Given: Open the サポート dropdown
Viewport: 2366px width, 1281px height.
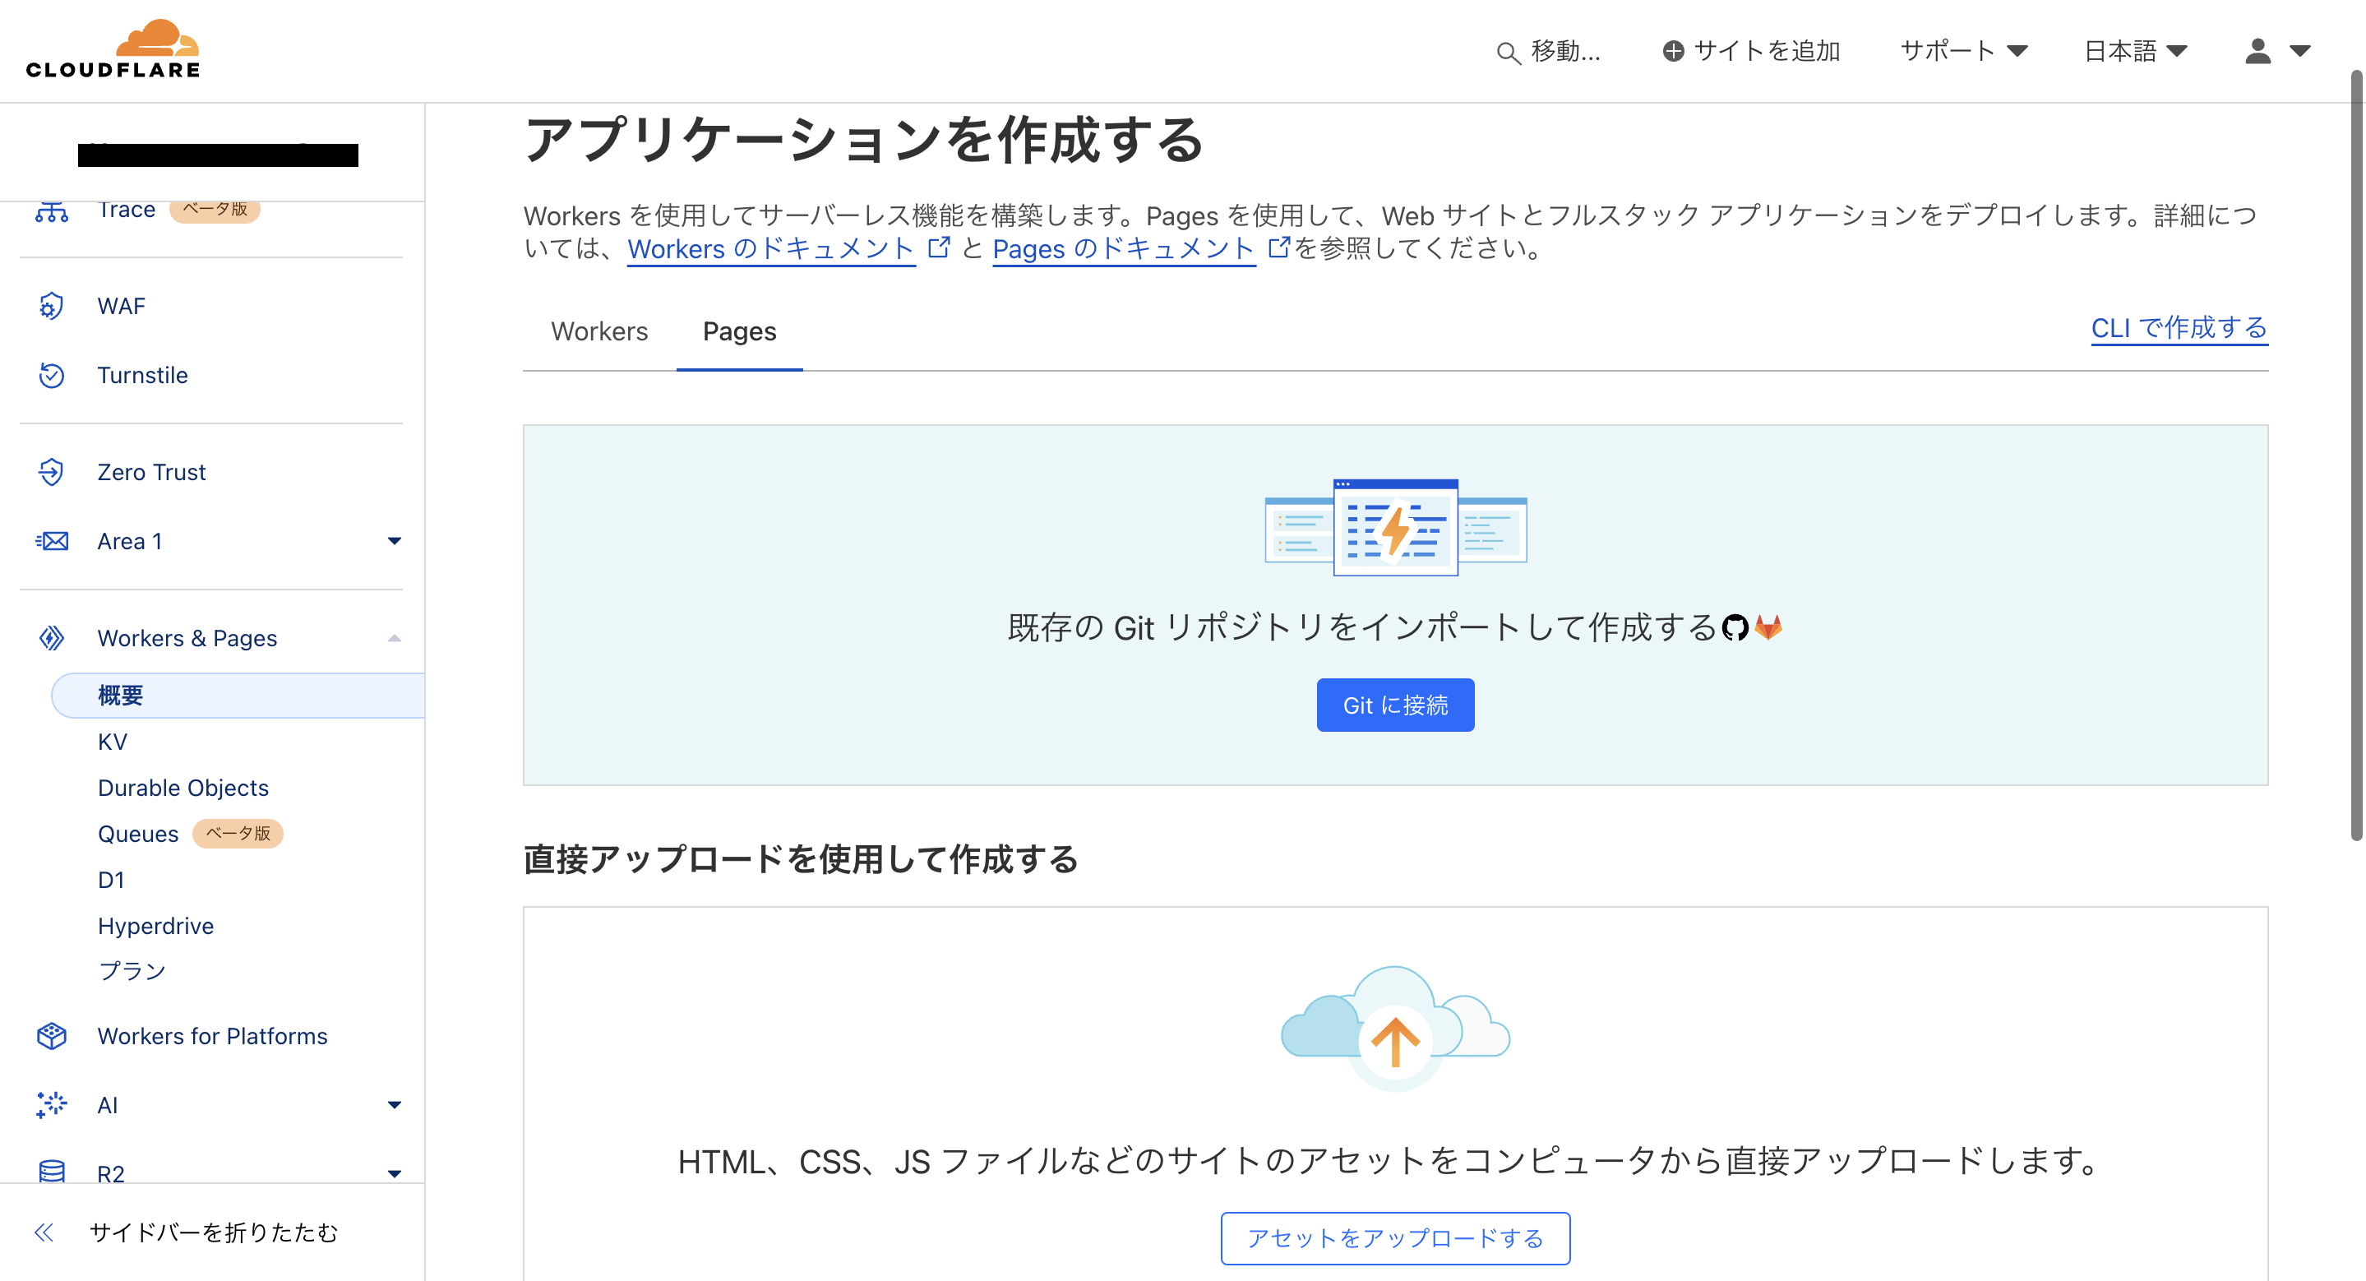Looking at the screenshot, I should tap(1964, 50).
